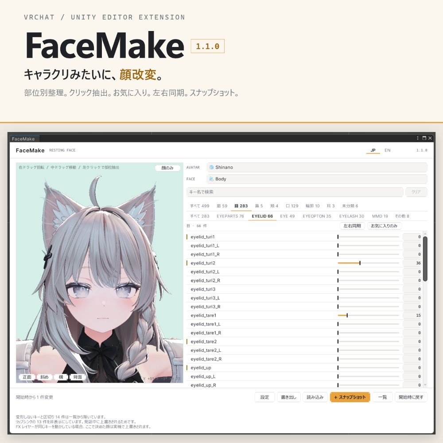Switch language to JP

click(x=373, y=150)
